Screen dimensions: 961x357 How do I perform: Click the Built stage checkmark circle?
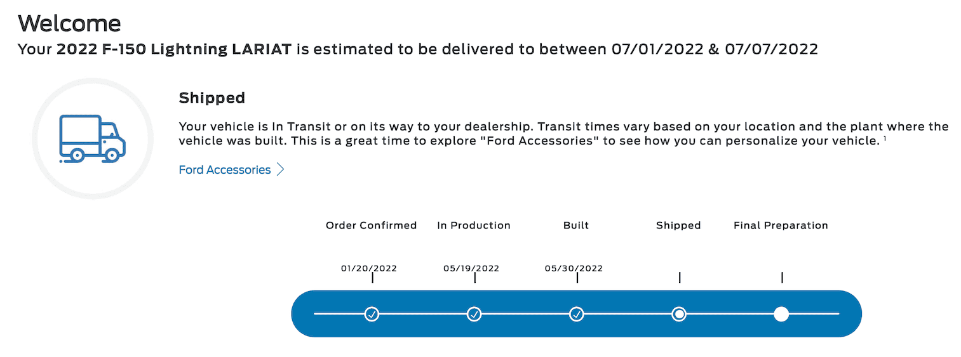click(577, 314)
